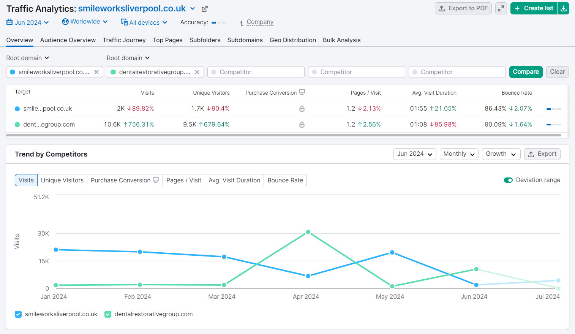The width and height of the screenshot is (575, 334).
Task: Select the Bounce Rate metric tab
Action: pos(285,180)
